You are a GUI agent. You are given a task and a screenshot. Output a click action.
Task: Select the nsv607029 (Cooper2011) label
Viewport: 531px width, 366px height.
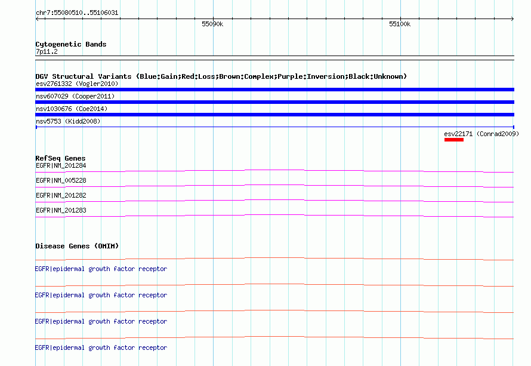click(75, 96)
